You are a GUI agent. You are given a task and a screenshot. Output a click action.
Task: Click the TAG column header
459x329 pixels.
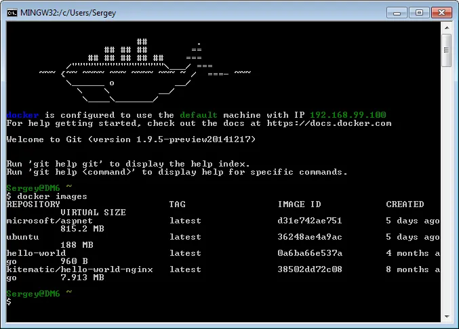point(177,204)
